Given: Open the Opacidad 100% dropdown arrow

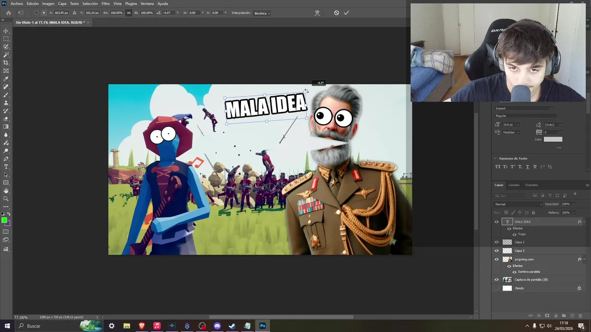Looking at the screenshot, I should (x=574, y=204).
